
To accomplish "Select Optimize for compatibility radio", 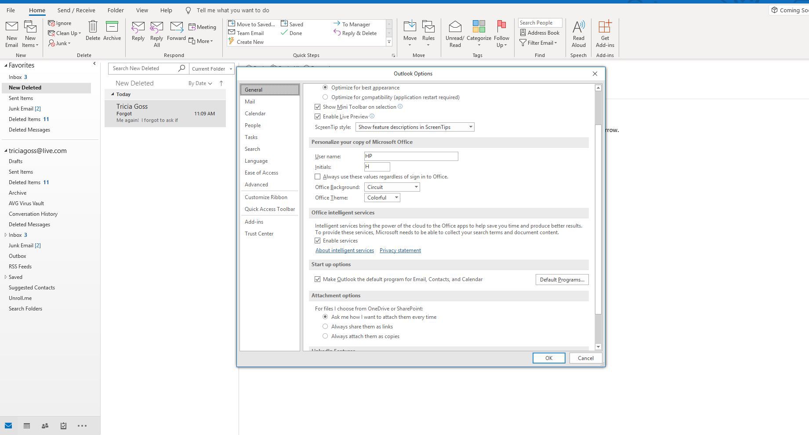I will [x=325, y=97].
